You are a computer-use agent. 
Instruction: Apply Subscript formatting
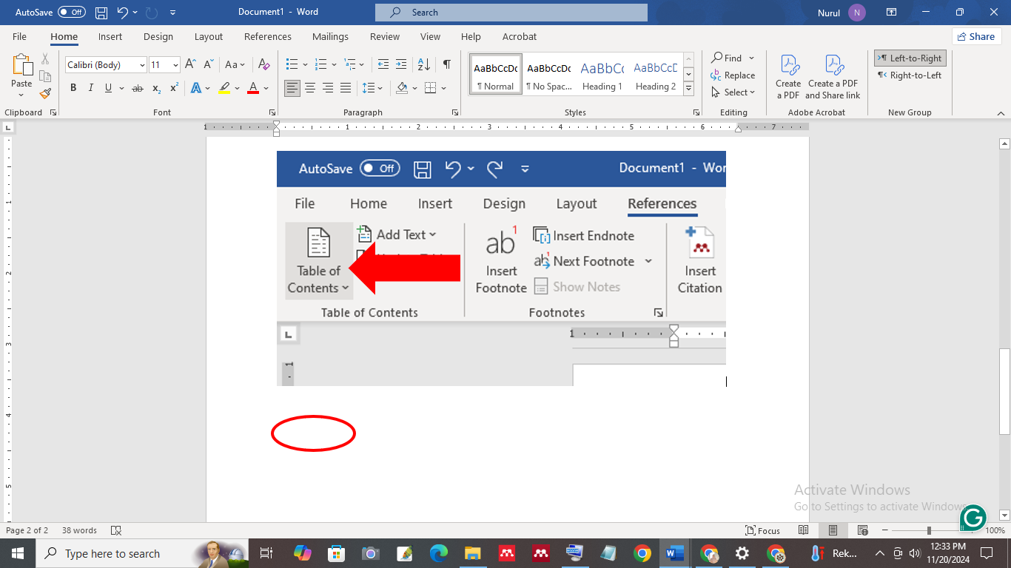click(x=156, y=88)
